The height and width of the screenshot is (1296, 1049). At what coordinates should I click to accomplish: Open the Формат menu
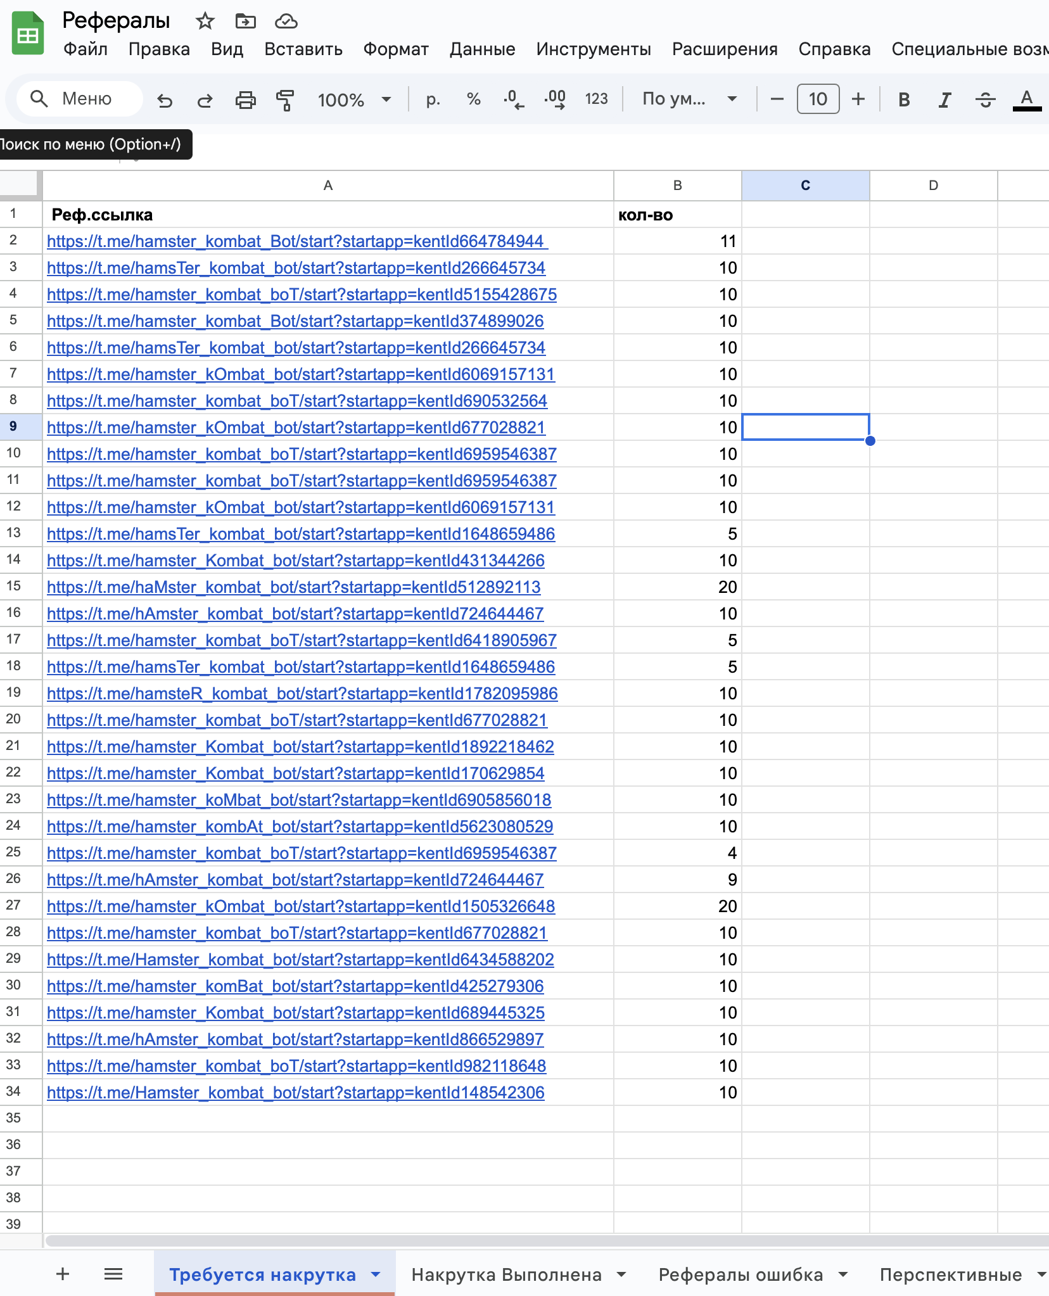click(396, 49)
